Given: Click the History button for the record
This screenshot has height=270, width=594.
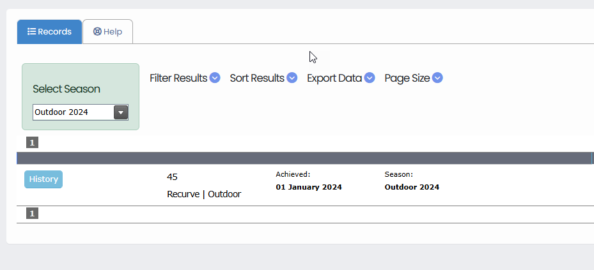Looking at the screenshot, I should pos(43,179).
